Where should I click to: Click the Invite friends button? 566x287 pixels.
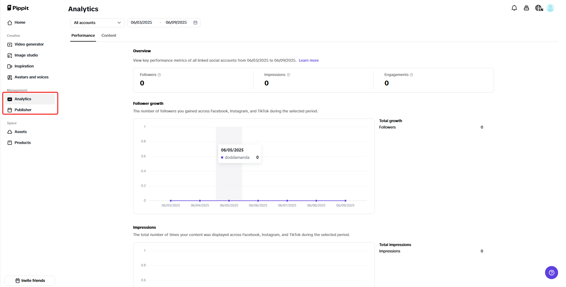pos(29,281)
